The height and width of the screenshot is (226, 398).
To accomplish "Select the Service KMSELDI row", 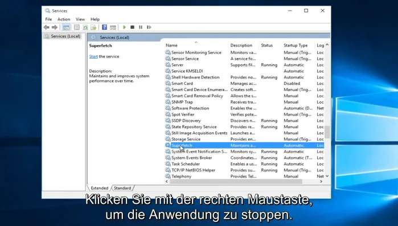I will tap(244, 71).
